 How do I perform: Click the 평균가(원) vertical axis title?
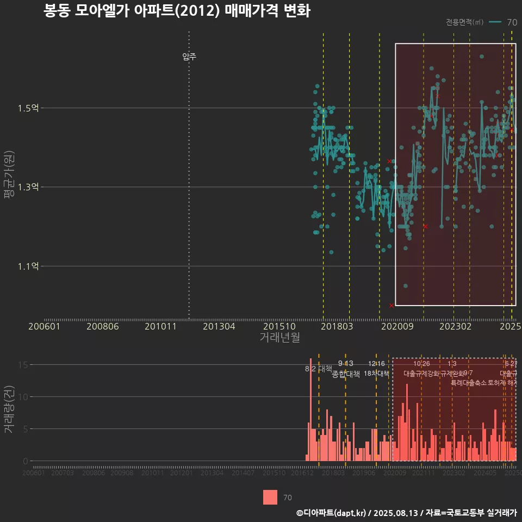(x=9, y=175)
